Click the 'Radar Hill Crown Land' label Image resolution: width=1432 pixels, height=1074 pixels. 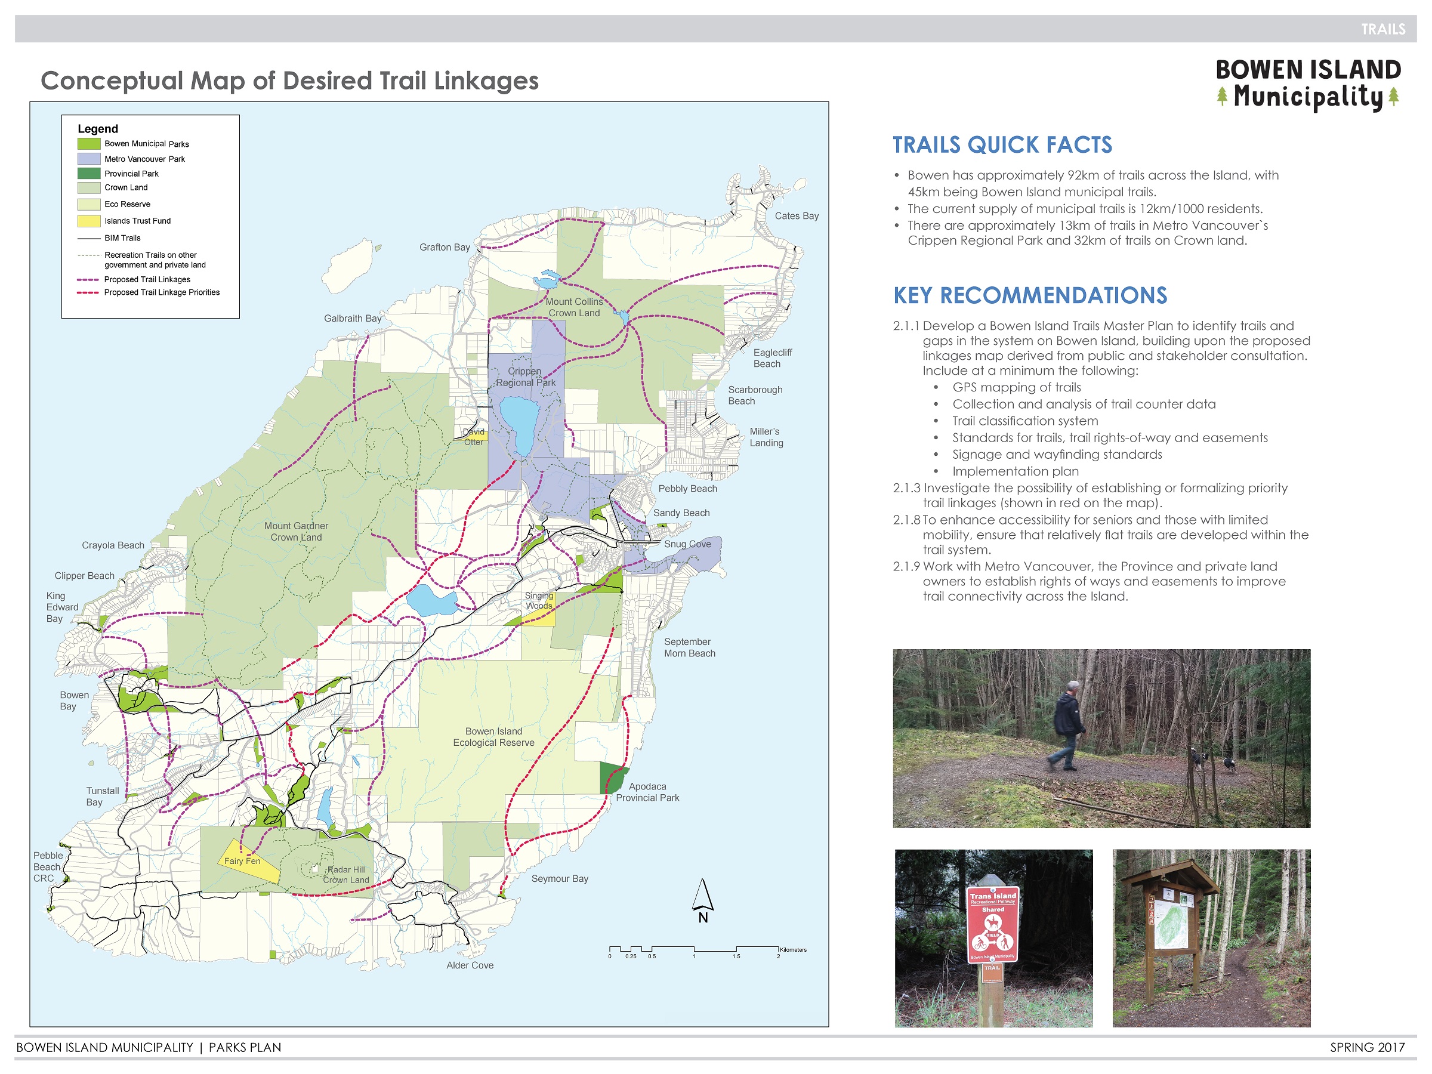(346, 875)
